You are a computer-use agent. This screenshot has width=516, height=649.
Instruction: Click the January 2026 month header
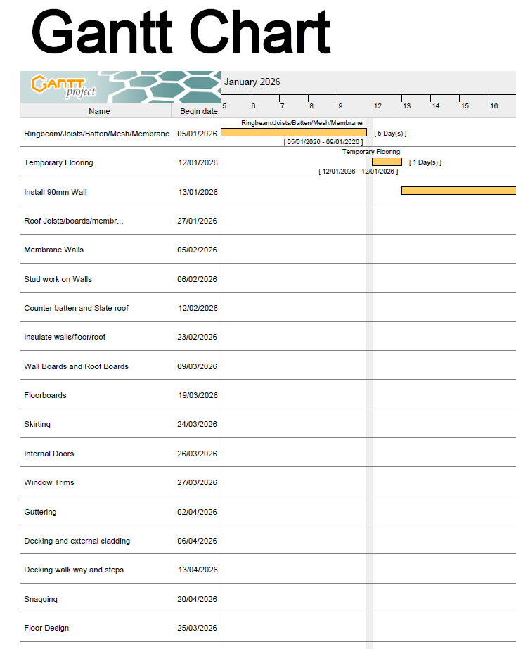[252, 82]
